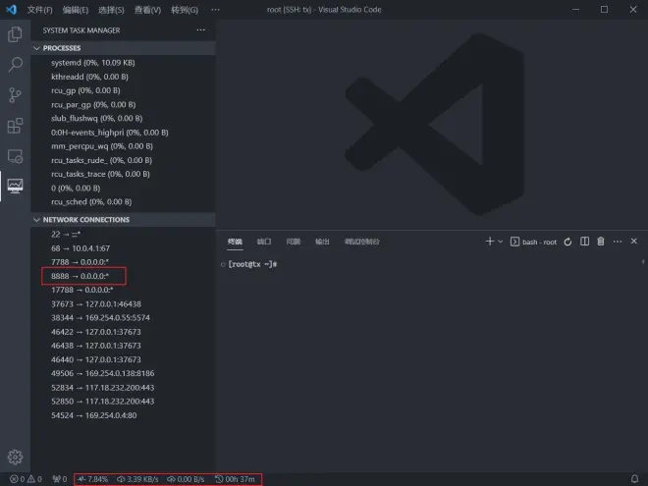Open the Source Control view
The height and width of the screenshot is (486, 648).
(x=15, y=95)
